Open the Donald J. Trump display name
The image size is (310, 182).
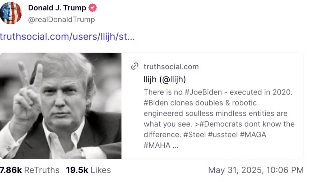coord(57,8)
